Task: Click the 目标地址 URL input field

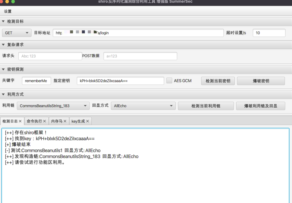Action: click(138, 33)
